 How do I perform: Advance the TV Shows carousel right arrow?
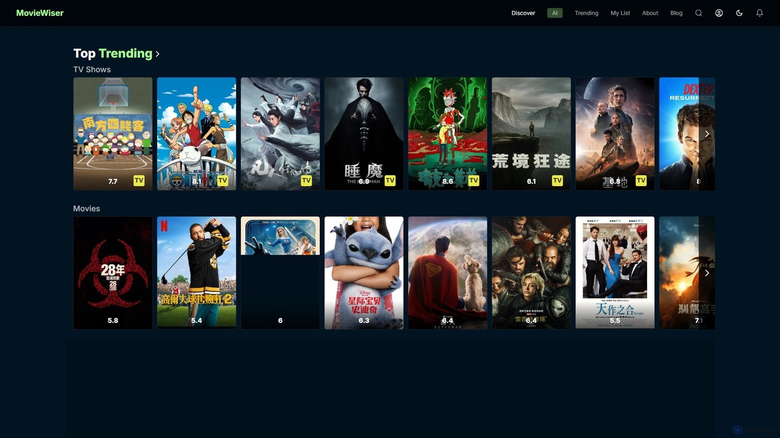707,134
